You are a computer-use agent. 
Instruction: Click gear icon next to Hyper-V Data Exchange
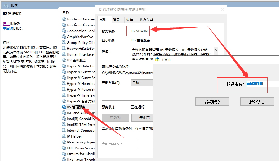64,66
